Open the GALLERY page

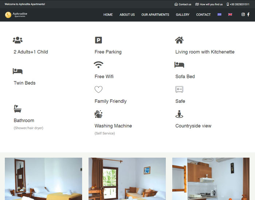click(183, 15)
